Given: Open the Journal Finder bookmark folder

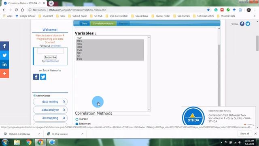Looking at the screenshot, I should 161,16.
